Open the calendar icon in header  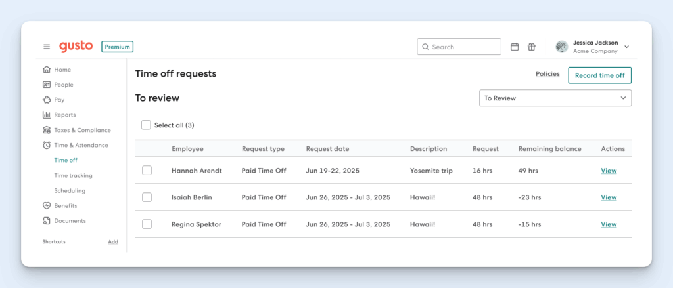click(515, 47)
